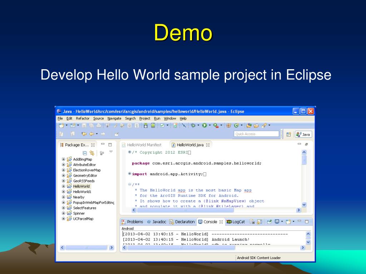Image resolution: width=366 pixels, height=274 pixels.
Task: Toggle Pin Console icon
Action: (269, 222)
